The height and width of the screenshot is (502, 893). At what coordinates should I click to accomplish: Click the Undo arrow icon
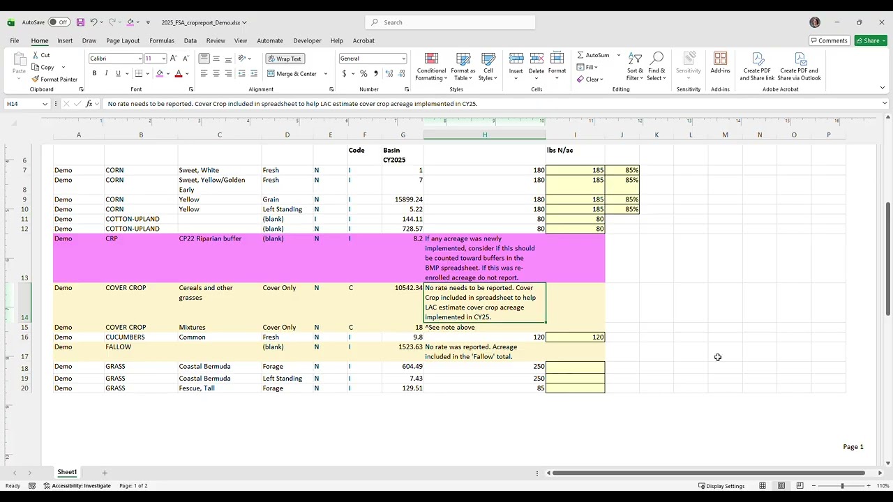tap(94, 22)
